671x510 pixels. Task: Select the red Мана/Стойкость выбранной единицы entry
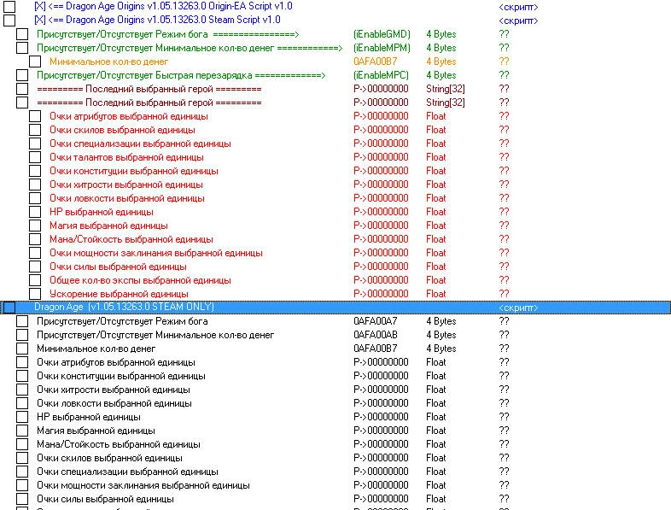coord(131,239)
